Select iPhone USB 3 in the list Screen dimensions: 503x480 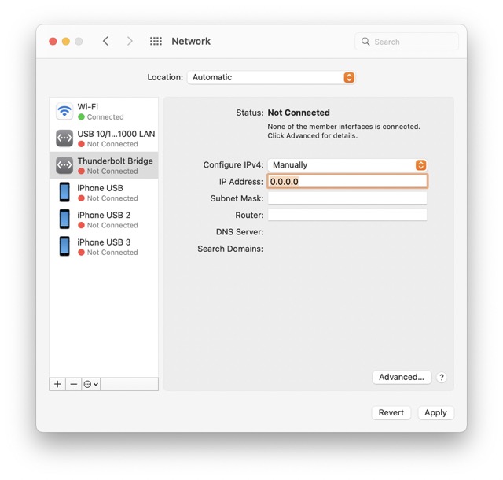coord(104,247)
